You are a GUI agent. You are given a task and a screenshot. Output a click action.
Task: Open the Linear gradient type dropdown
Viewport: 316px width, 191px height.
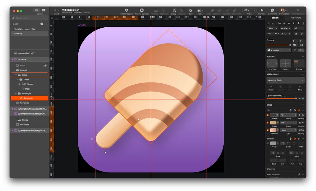coord(289,130)
